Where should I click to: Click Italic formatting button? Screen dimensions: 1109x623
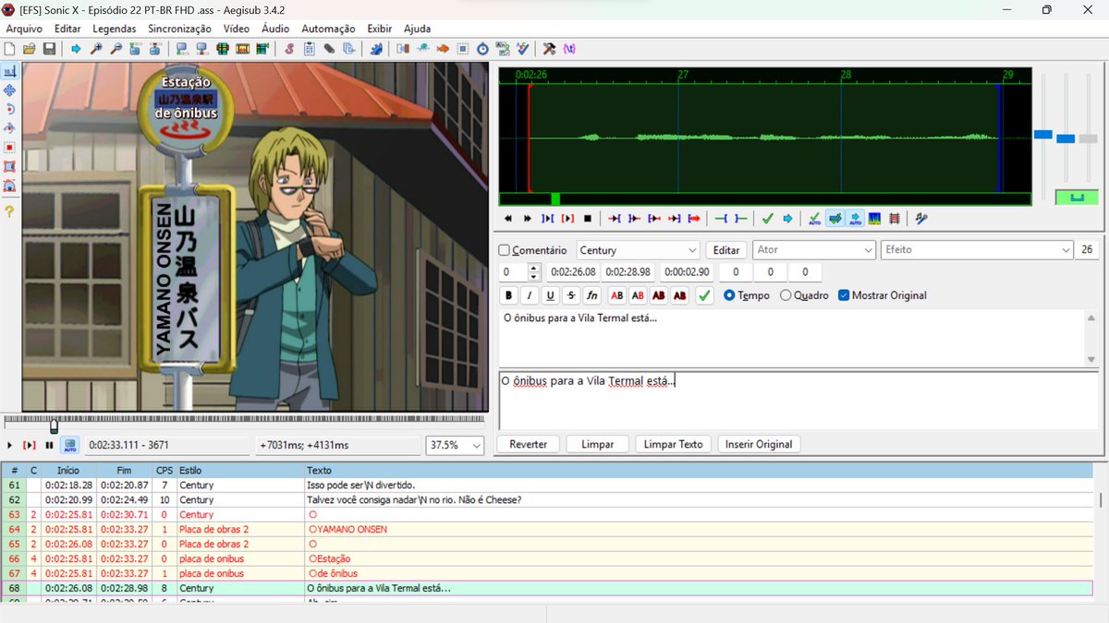tap(530, 295)
